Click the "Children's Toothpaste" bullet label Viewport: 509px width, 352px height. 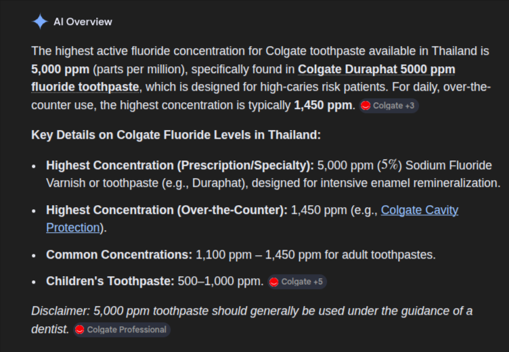point(110,281)
